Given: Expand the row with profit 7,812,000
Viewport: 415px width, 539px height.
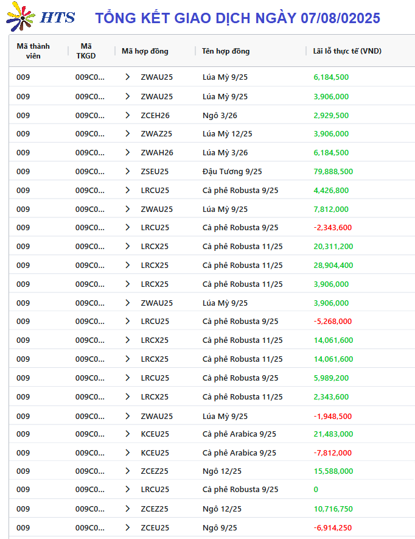Looking at the screenshot, I should pyautogui.click(x=127, y=210).
